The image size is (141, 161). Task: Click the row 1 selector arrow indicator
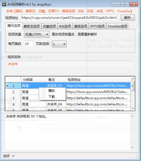tap(7, 86)
